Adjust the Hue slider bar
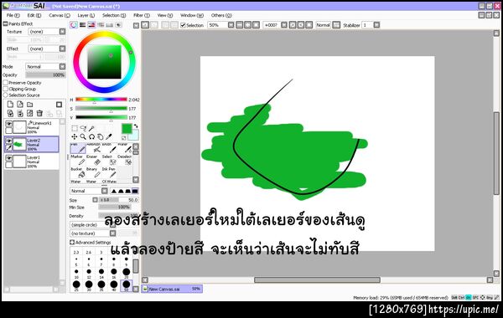 [x=101, y=100]
